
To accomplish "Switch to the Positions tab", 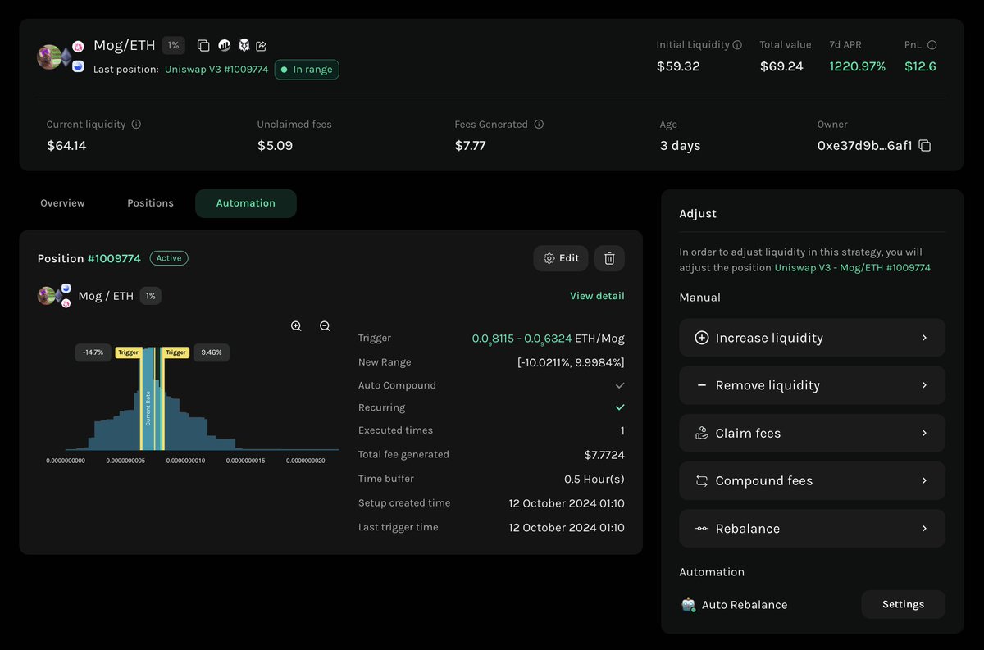I will [x=150, y=203].
